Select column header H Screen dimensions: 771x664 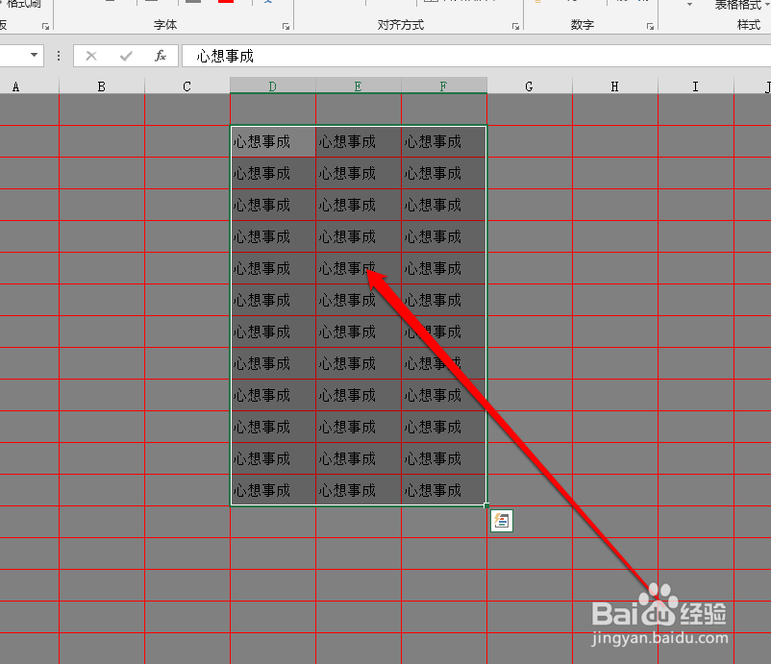(614, 86)
